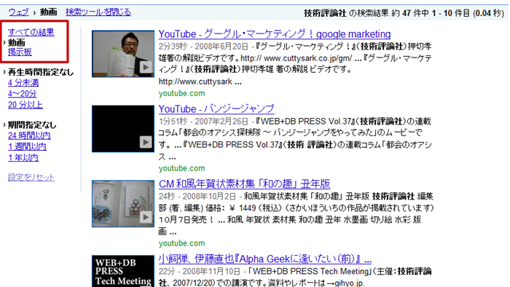Click the 24秒 - 2008年10月2日 text
Viewport: 510px width, 287px height.
point(197,197)
